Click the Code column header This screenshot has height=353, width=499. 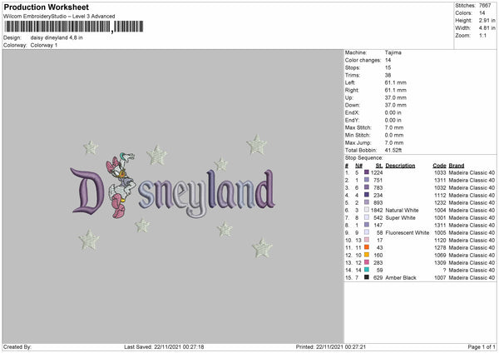(439, 166)
